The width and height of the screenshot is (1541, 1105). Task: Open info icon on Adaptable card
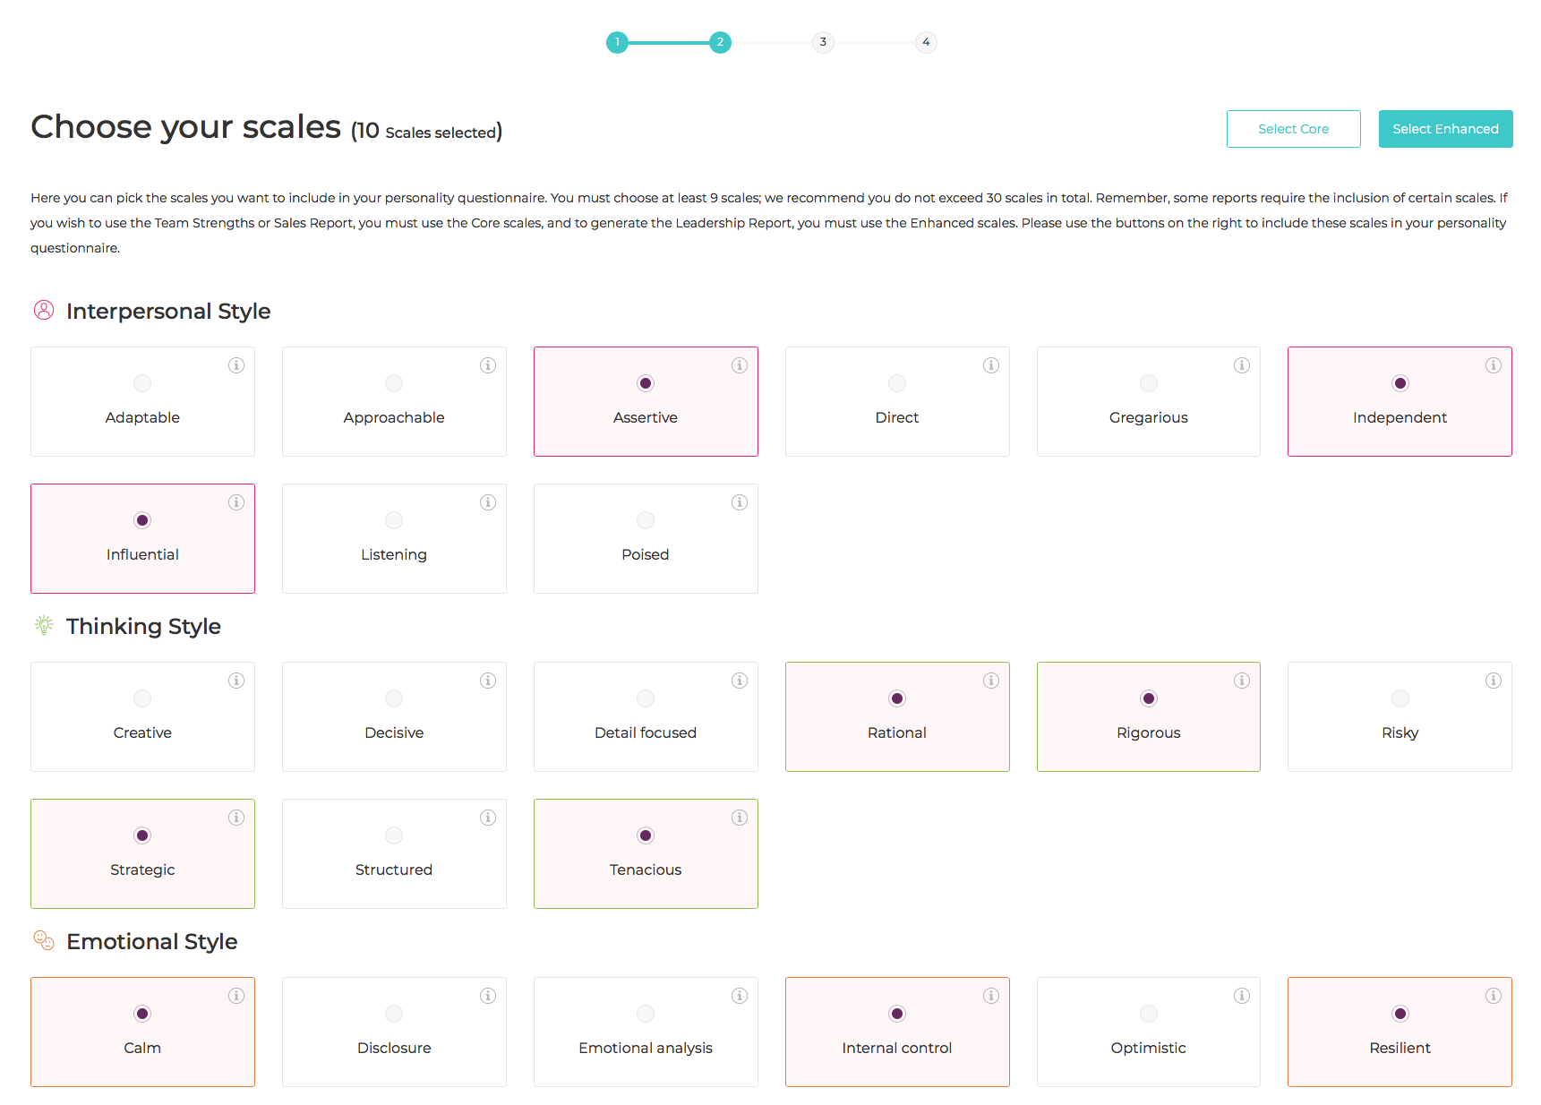point(236,365)
